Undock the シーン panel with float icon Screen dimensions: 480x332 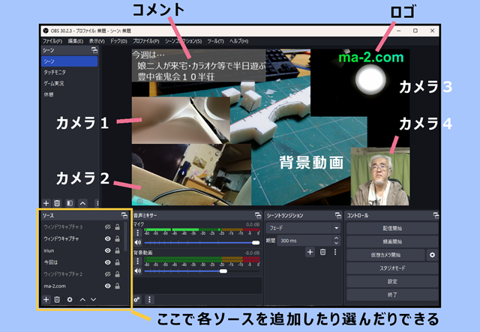tap(94, 50)
